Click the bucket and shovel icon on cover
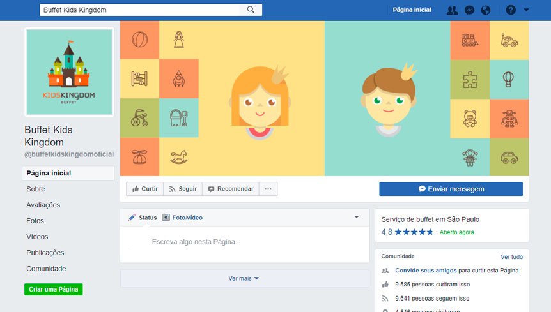Image resolution: width=551 pixels, height=312 pixels. [x=179, y=118]
